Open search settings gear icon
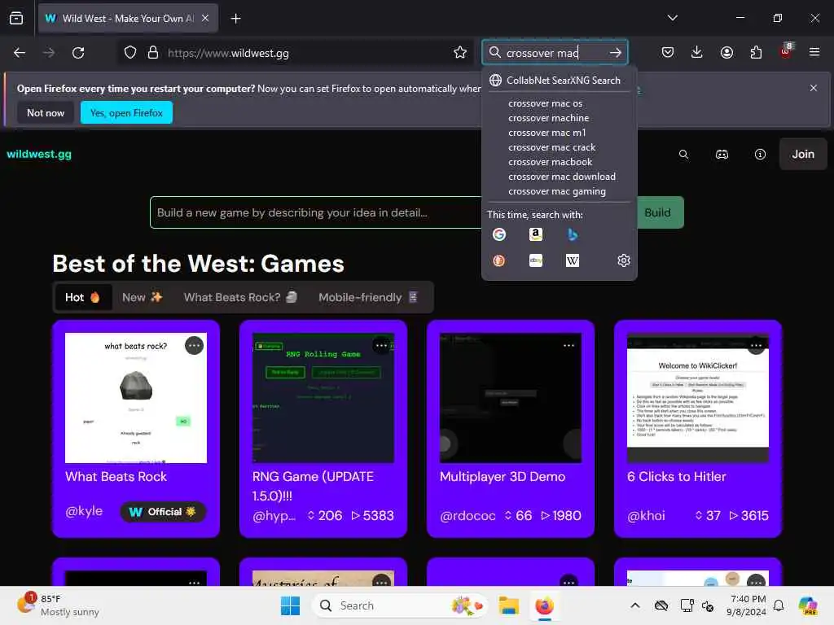 coord(623,260)
